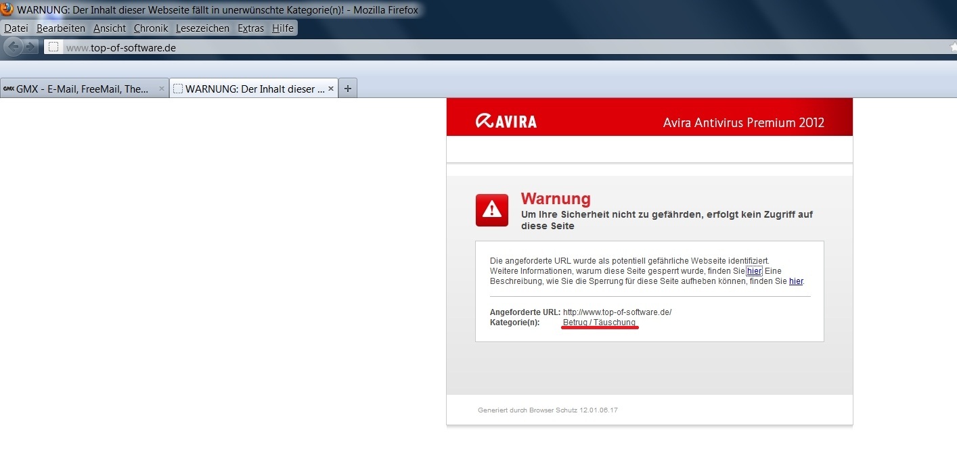
Task: Click the 'Kategorie(n):' label
Action: (515, 322)
